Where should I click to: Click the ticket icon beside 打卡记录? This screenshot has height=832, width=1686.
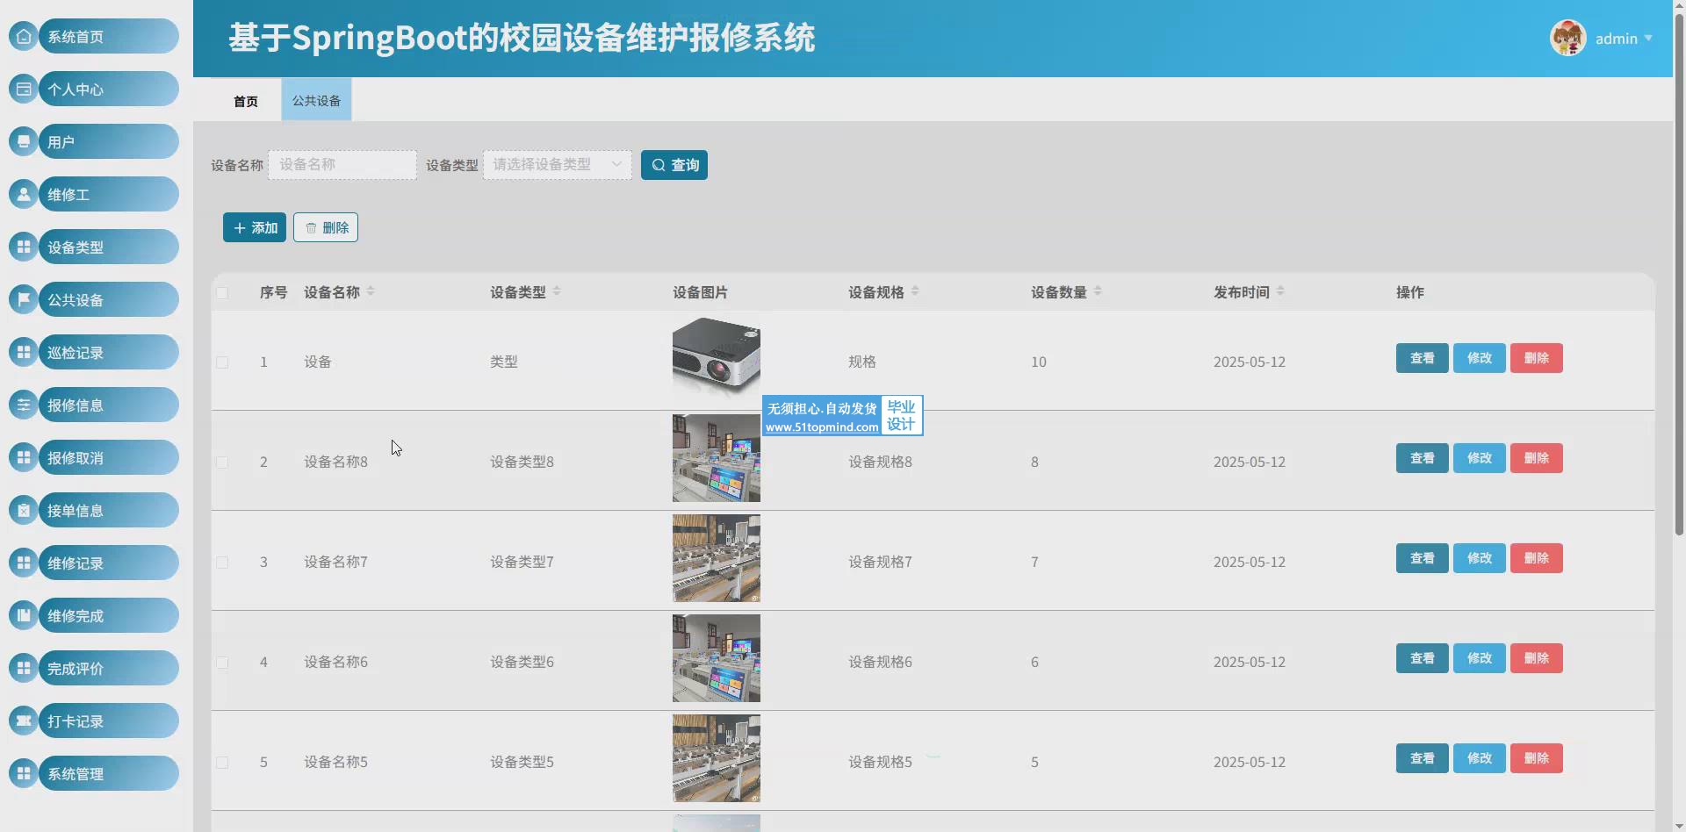pos(24,721)
